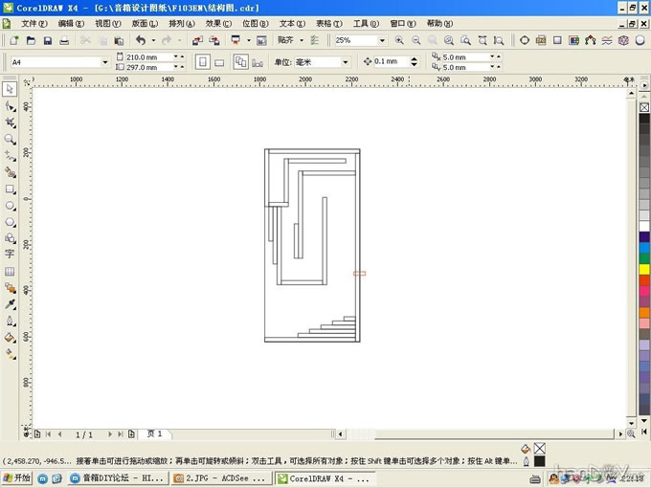This screenshot has height=488, width=651.
Task: Select the Text tool (字)
Action: pyautogui.click(x=11, y=255)
